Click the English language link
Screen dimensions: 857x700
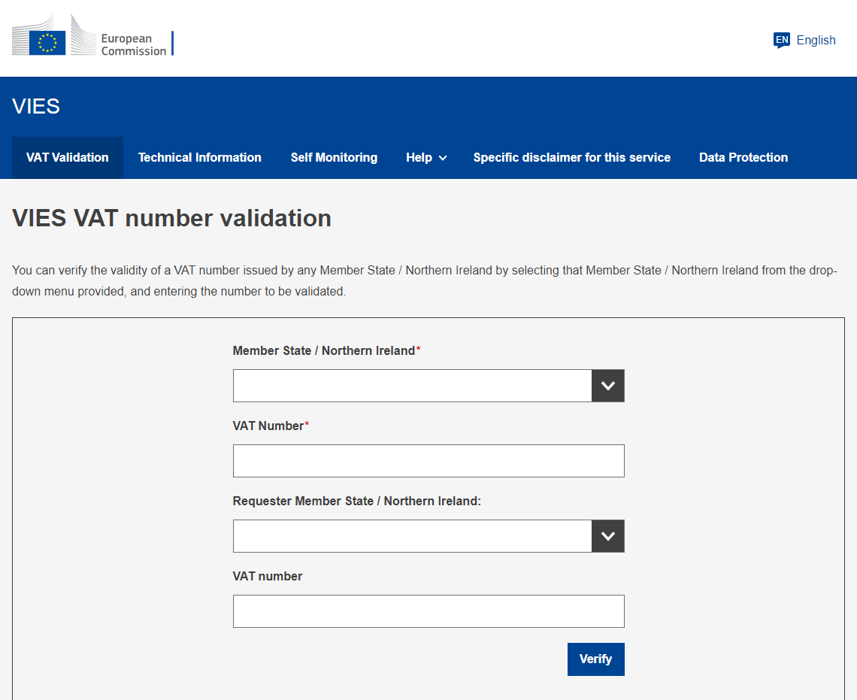816,41
